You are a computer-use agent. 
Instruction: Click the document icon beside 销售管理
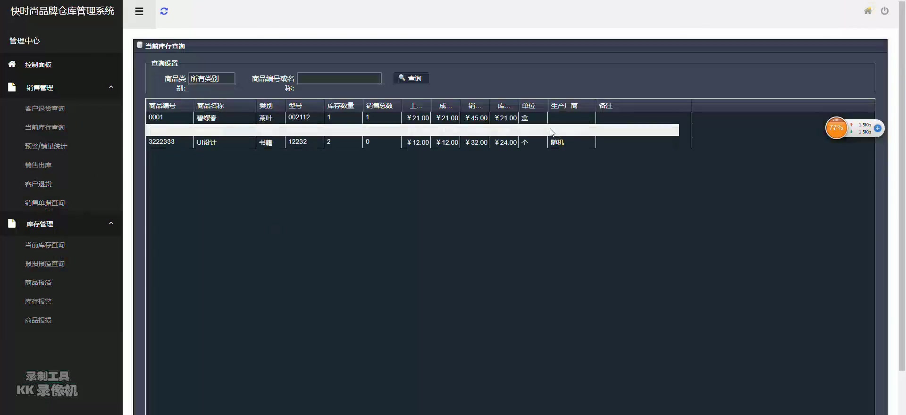[12, 87]
